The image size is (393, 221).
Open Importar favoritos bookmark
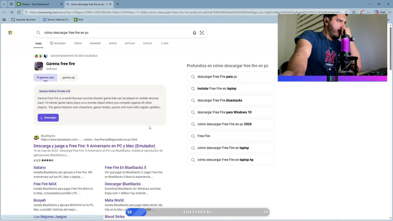pos(23,20)
